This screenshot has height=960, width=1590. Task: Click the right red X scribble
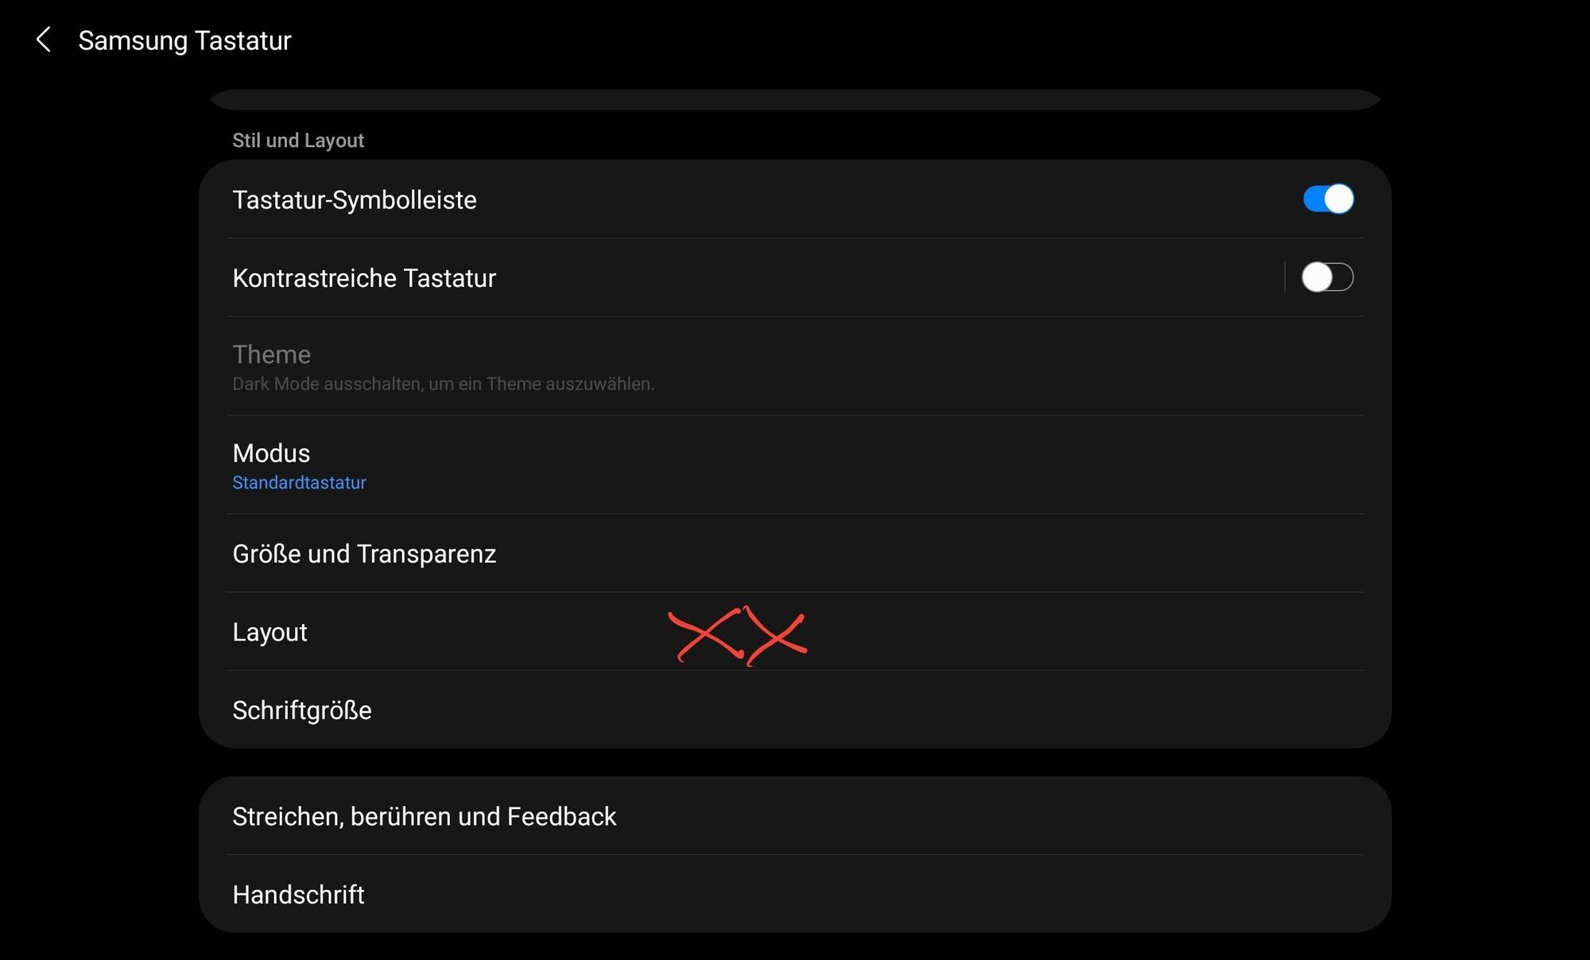click(x=776, y=636)
